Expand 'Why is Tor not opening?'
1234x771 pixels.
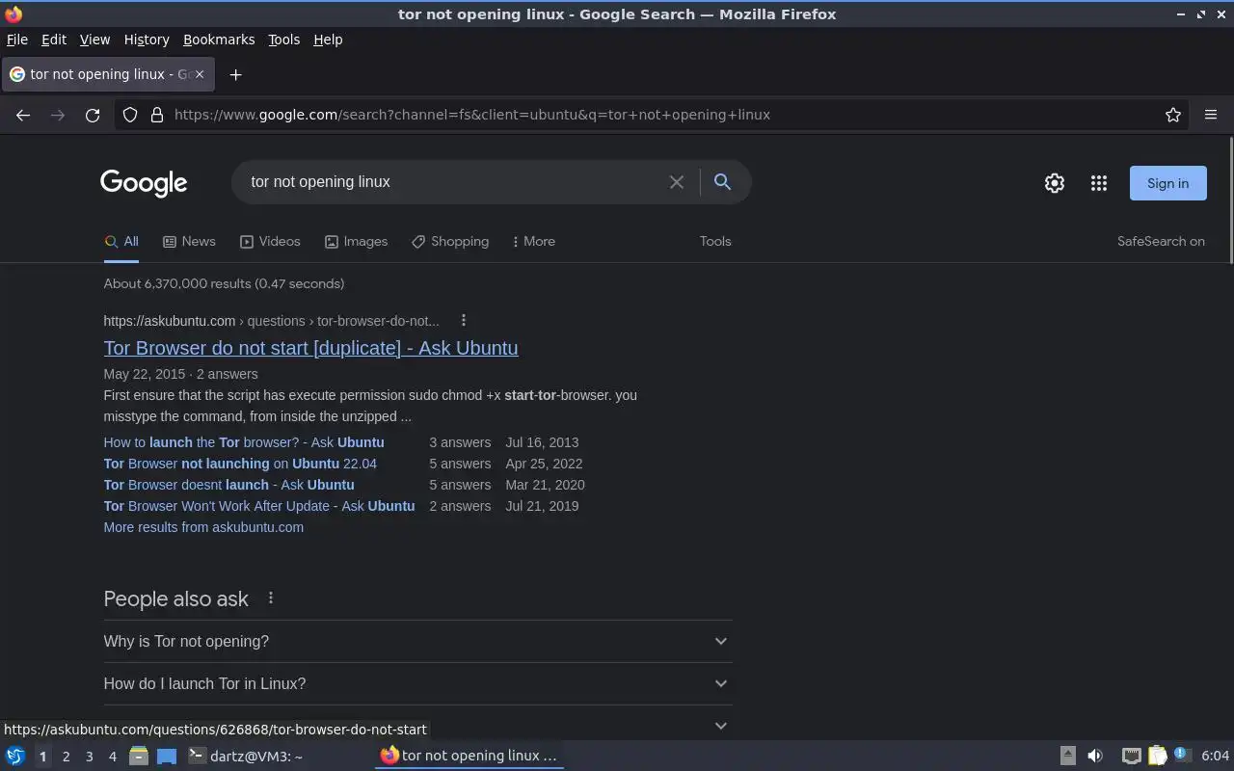[417, 641]
